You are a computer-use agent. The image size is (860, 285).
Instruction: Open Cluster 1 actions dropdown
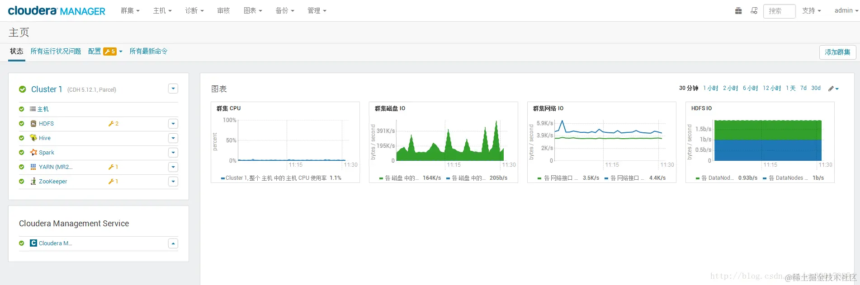pos(173,89)
